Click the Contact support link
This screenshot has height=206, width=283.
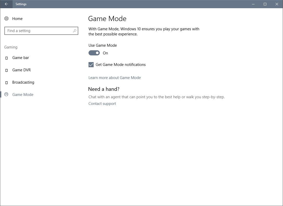(x=102, y=104)
